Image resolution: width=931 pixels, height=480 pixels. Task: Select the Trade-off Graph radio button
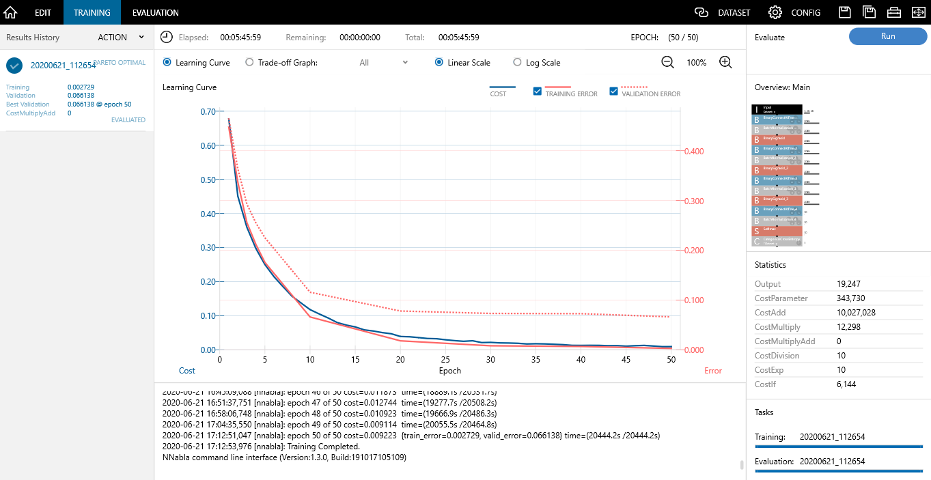click(249, 62)
